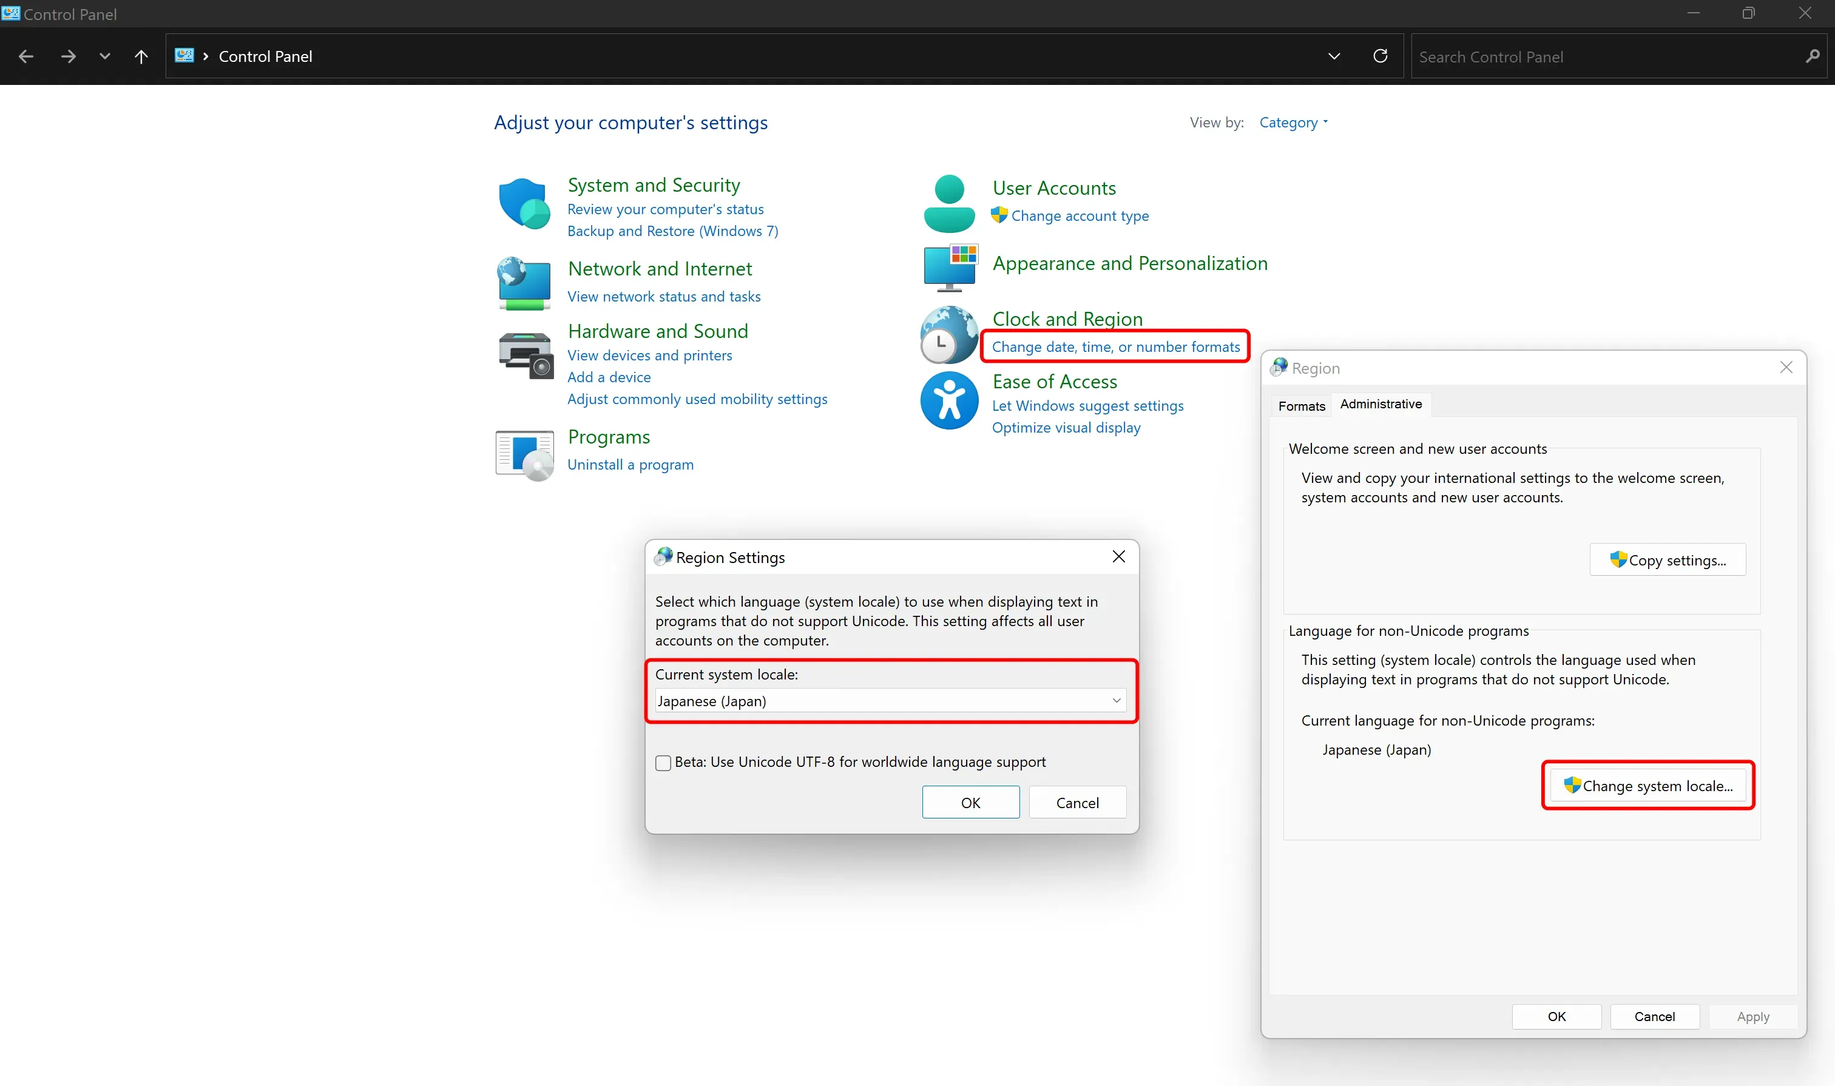This screenshot has width=1835, height=1086.
Task: Open Clock and Region category
Action: (x=1067, y=319)
